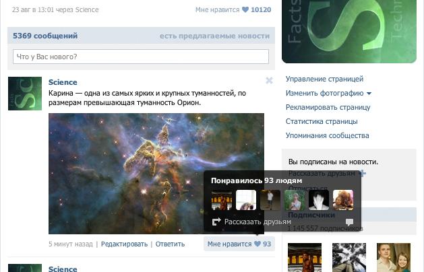Click the Science avatar beside Карина post
The image size is (424, 272).
[25, 94]
